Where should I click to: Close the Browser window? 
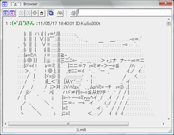click(165, 3)
